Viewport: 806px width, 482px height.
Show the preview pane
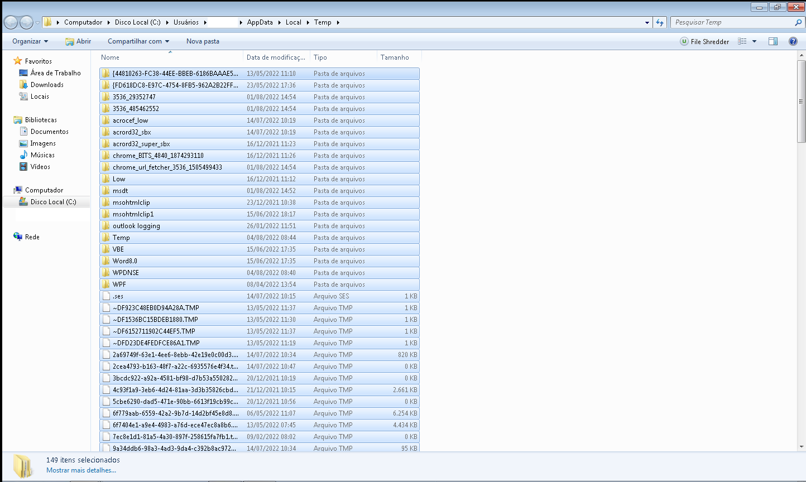[x=773, y=41]
